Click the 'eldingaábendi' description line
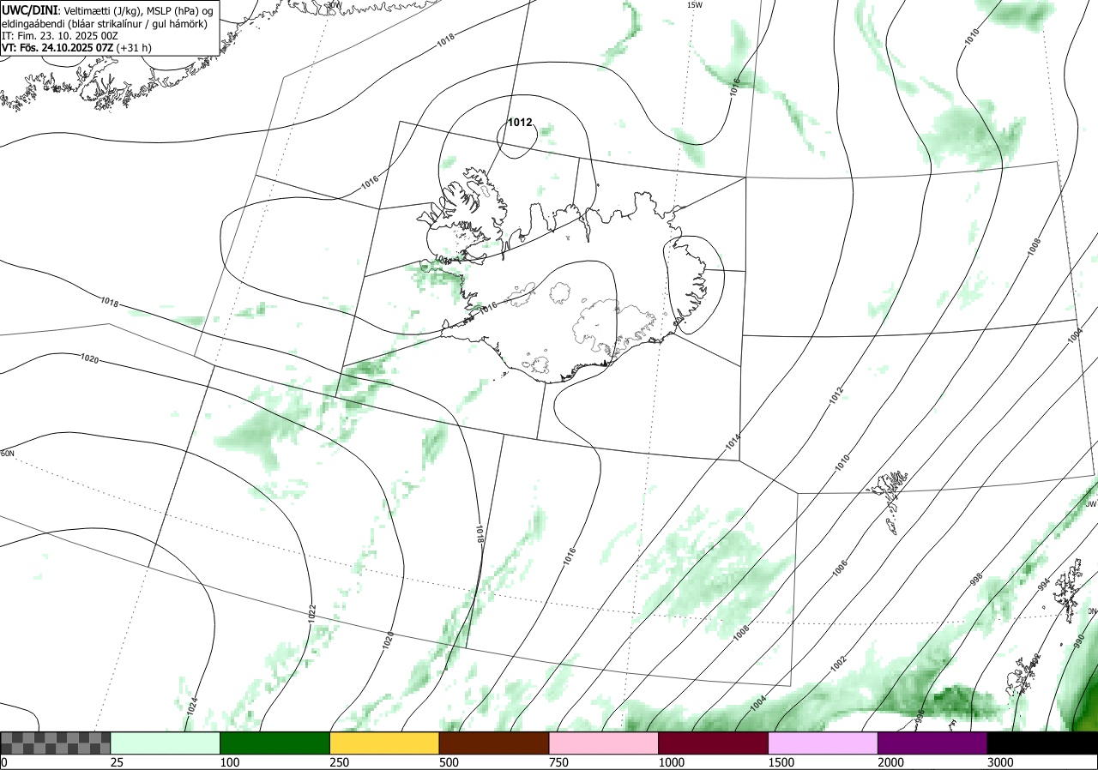Viewport: 1098px width, 770px height. 104,23
